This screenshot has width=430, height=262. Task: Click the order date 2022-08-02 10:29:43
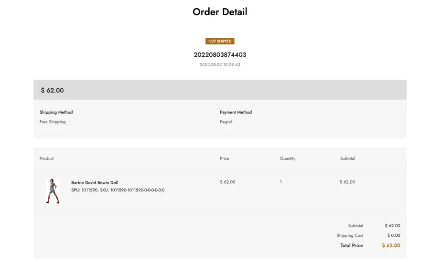[x=220, y=65]
